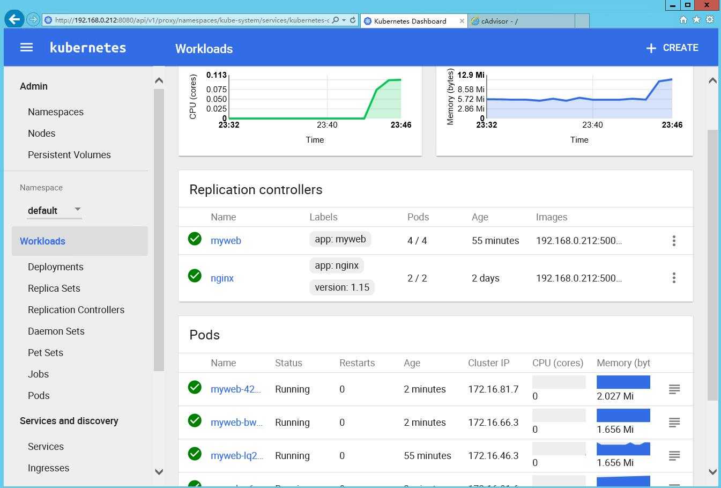
Task: Switch to Kubernetes Dashboard tab
Action: (414, 21)
